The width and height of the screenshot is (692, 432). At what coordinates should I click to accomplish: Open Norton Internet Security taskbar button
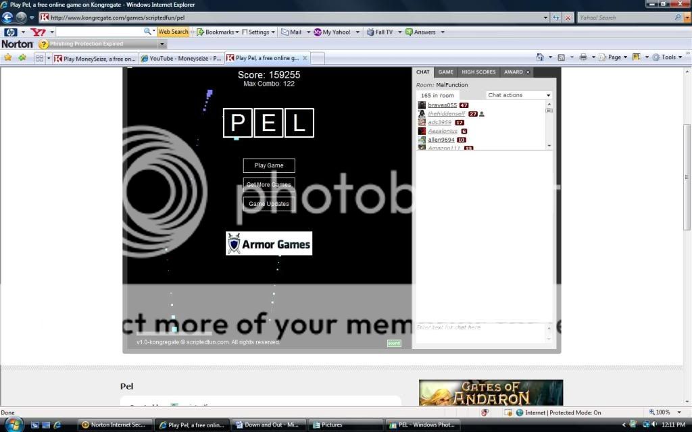[x=115, y=425]
